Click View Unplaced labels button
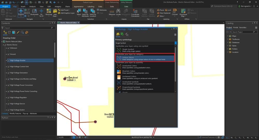 [164, 13]
